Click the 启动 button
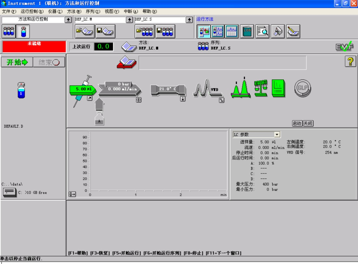The width and height of the screenshot is (358, 264). coord(297,123)
